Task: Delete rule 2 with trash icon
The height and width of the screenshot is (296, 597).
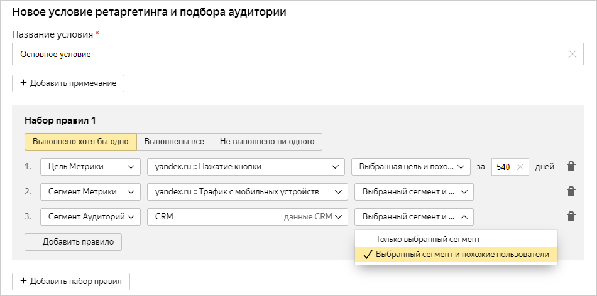Action: tap(571, 191)
